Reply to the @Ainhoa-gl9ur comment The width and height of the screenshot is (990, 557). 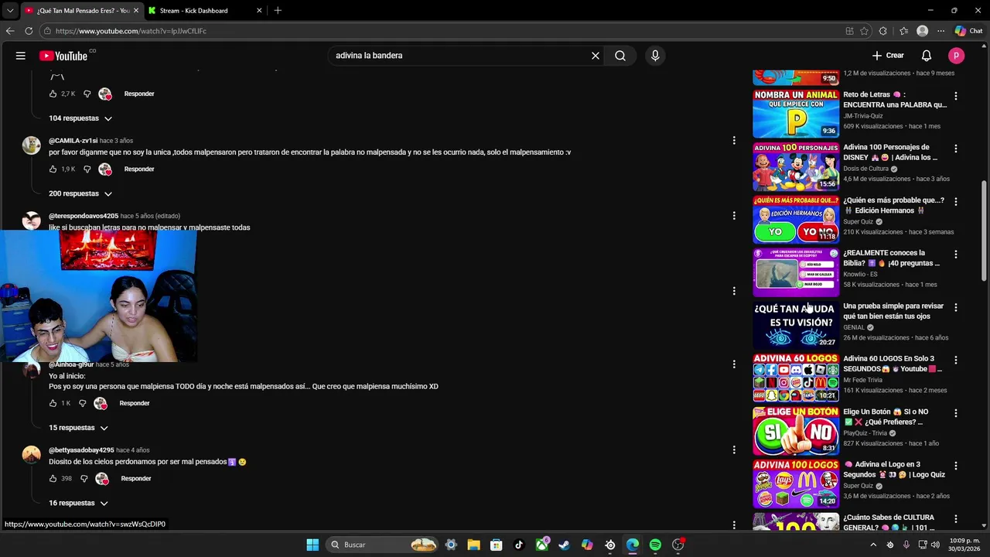click(x=135, y=403)
